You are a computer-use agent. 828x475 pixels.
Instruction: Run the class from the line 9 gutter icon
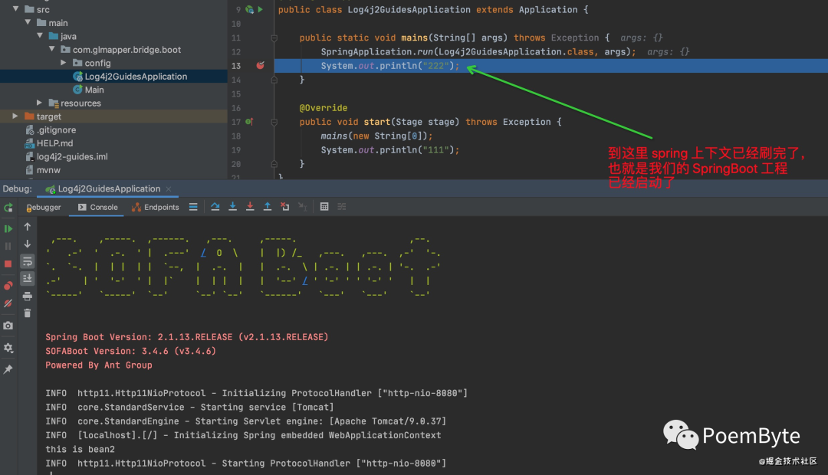pos(261,9)
